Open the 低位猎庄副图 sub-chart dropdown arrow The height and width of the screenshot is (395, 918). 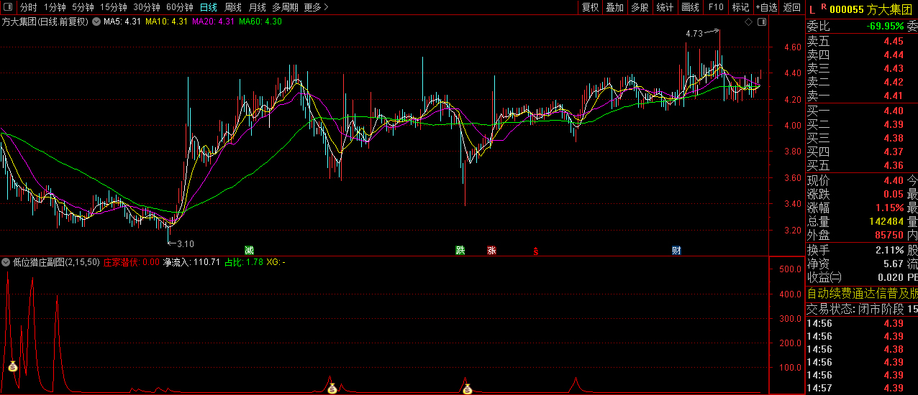pyautogui.click(x=6, y=262)
